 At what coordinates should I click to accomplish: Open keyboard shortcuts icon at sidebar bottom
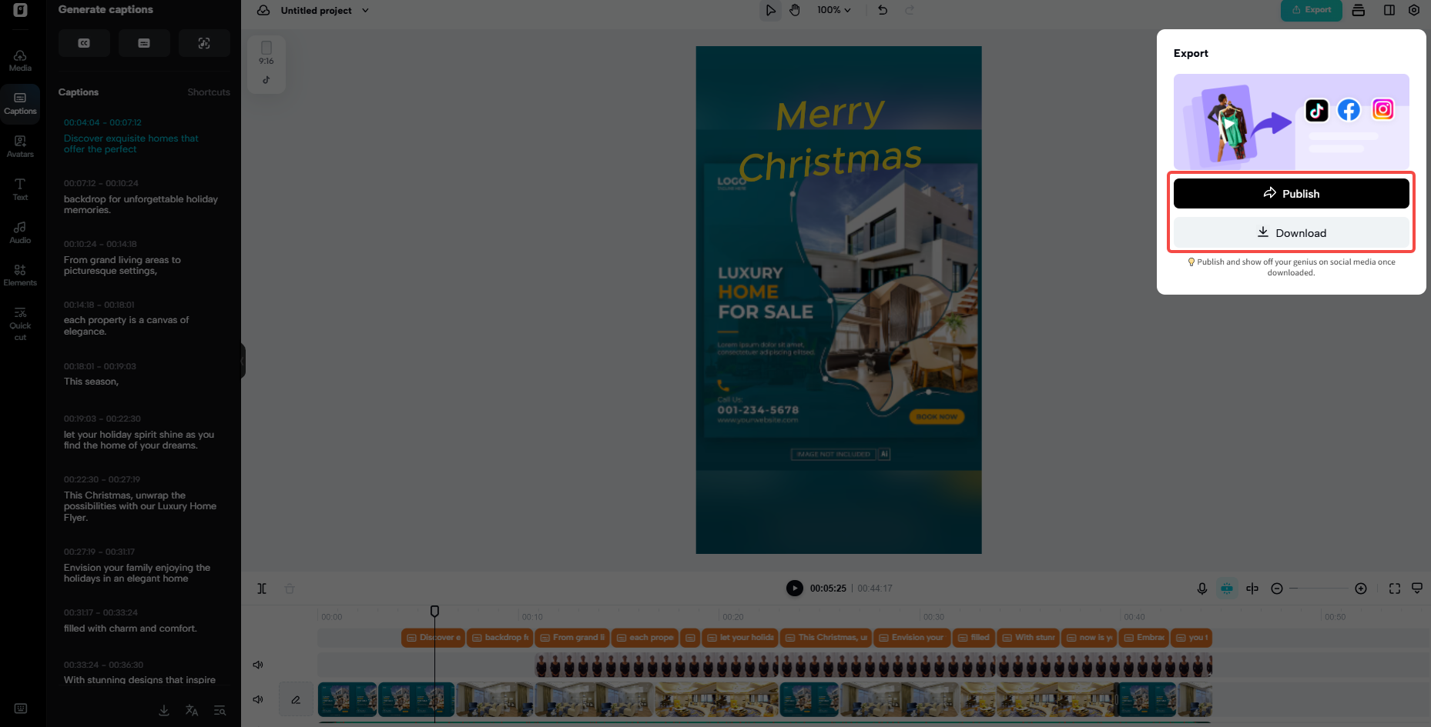click(21, 709)
